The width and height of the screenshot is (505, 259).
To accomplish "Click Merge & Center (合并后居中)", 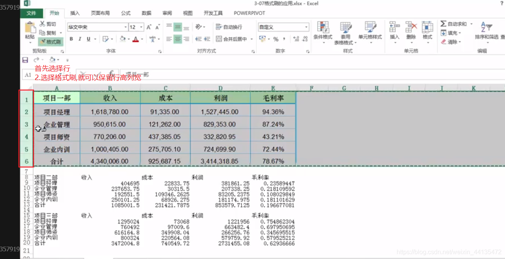I will pos(231,39).
